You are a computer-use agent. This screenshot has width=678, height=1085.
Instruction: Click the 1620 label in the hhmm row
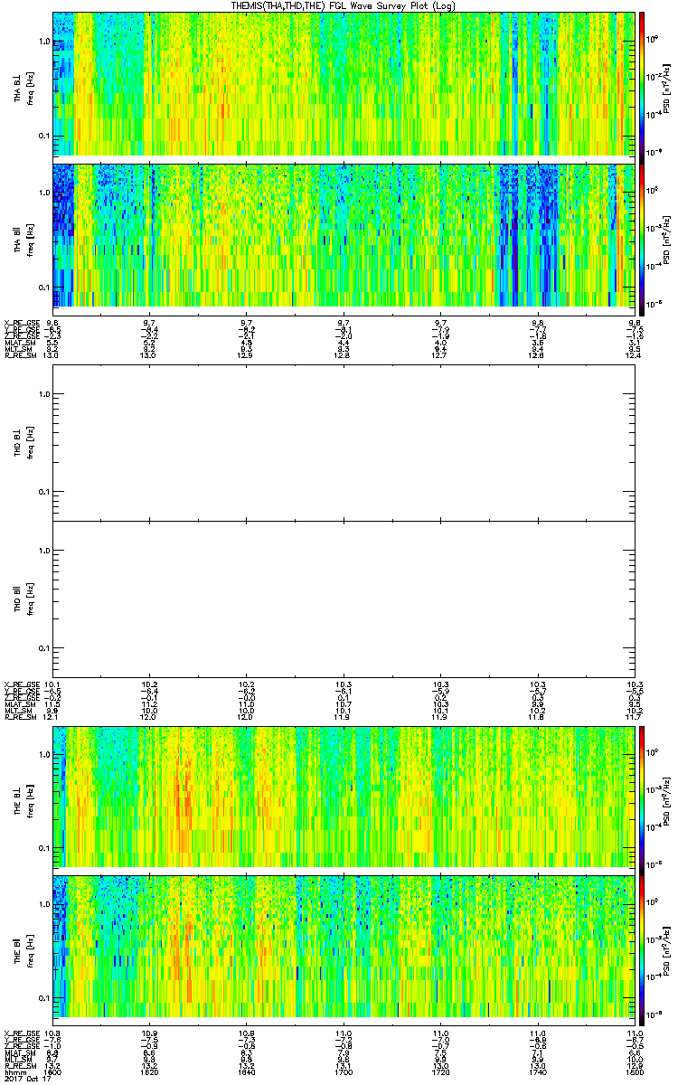(150, 1071)
